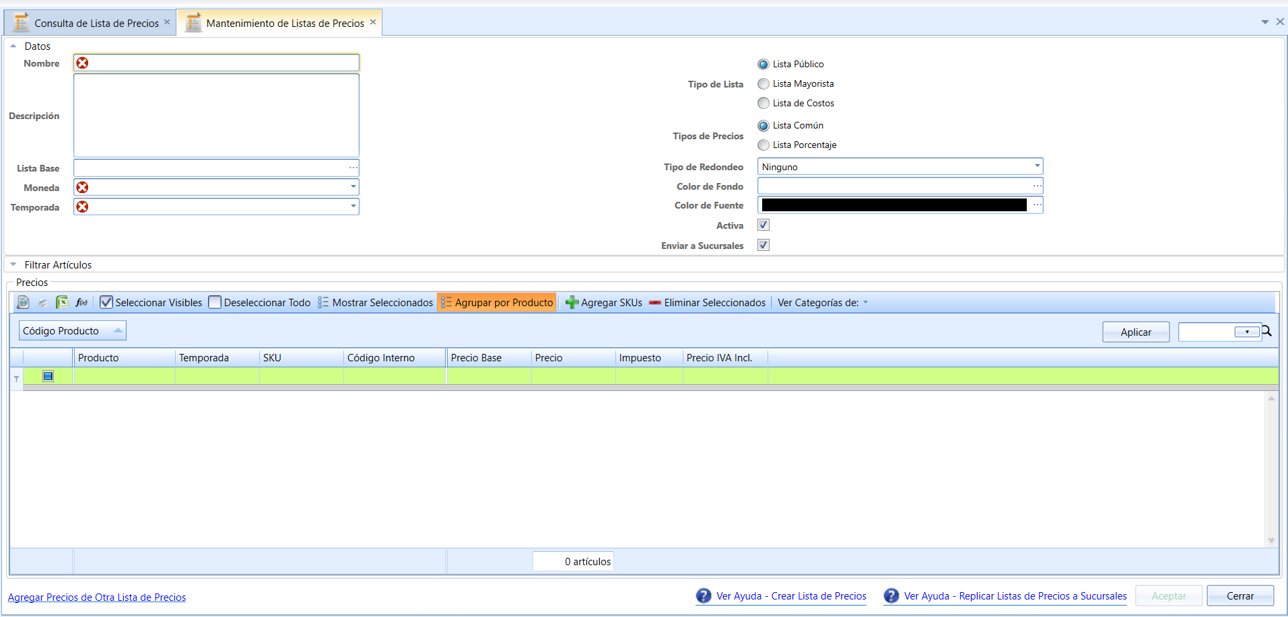Click help icon for Replicar Listas de Precios
Screen dimensions: 1288x617
click(891, 595)
